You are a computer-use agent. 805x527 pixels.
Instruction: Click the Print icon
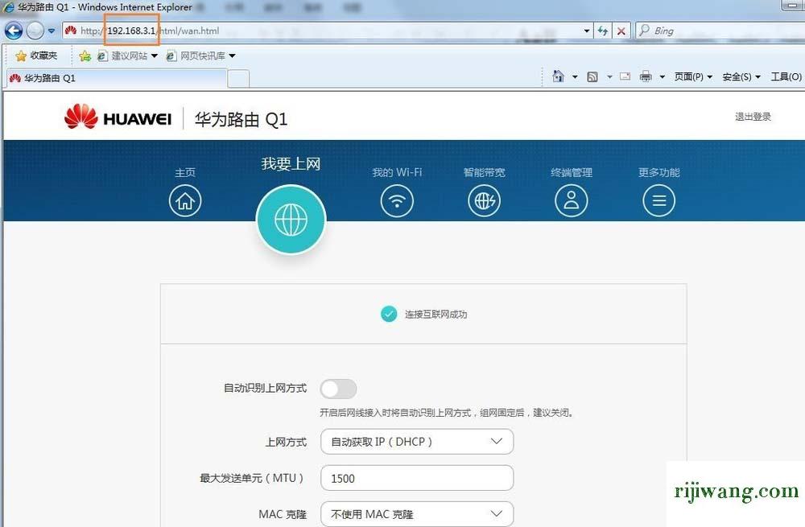pyautogui.click(x=646, y=76)
